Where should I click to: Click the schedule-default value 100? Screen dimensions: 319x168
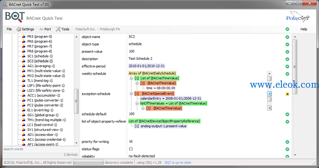point(132,114)
